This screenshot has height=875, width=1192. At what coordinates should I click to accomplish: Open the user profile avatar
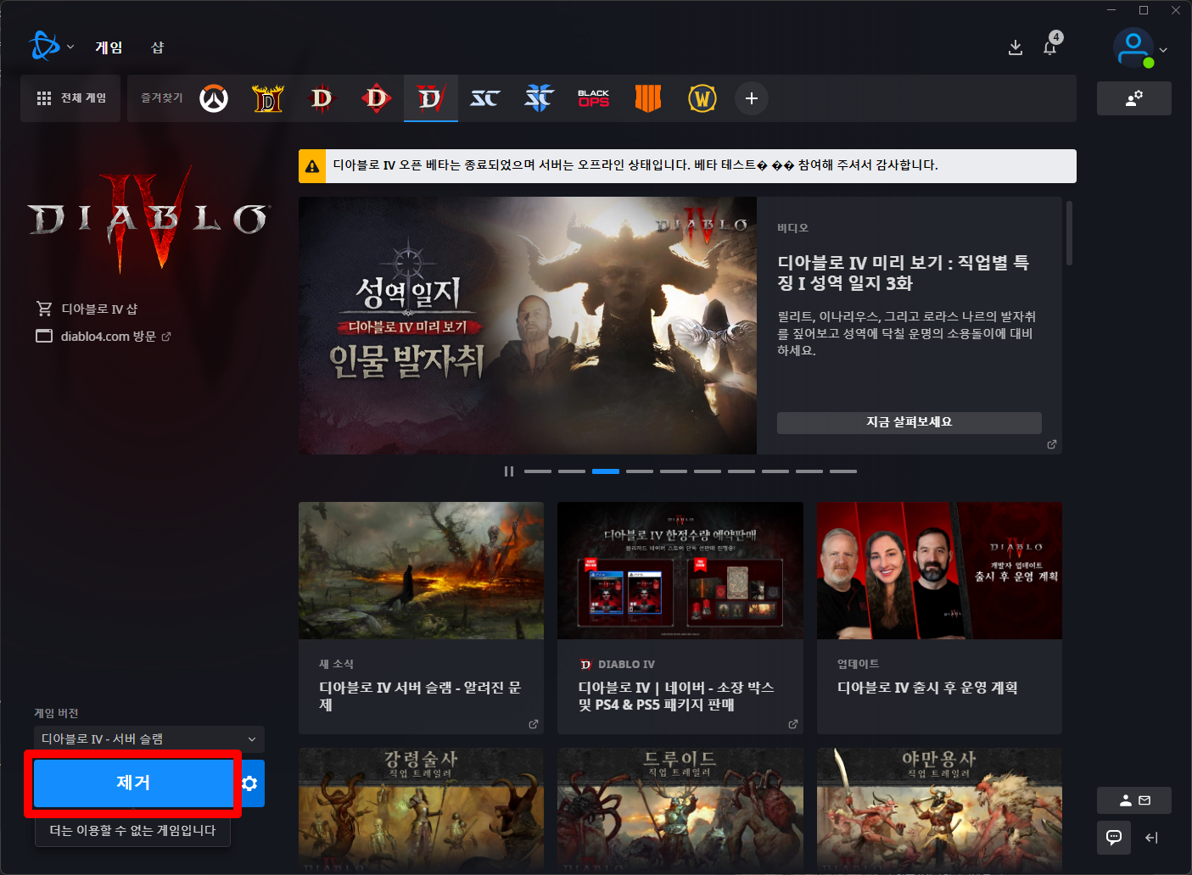tap(1133, 48)
